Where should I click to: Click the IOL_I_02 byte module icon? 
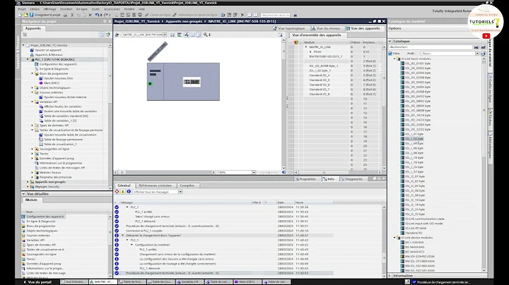click(402, 138)
